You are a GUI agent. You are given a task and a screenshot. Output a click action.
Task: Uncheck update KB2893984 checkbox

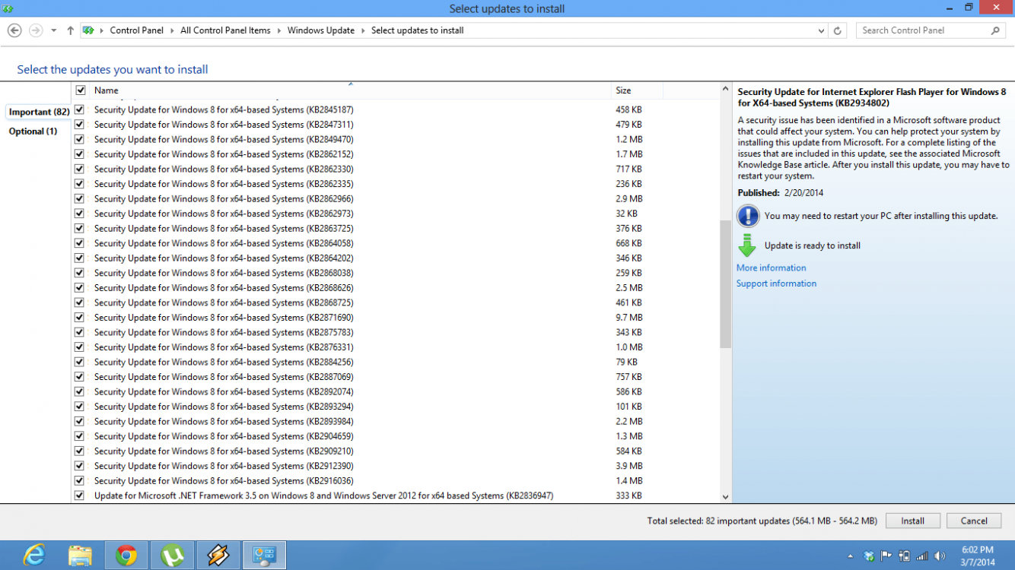pyautogui.click(x=80, y=421)
